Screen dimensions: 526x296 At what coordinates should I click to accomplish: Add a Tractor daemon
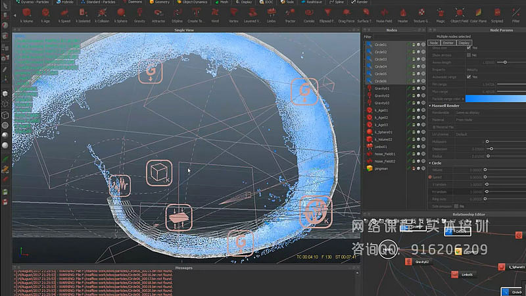290,15
